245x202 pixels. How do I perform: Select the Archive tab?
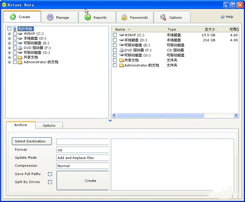coord(20,125)
